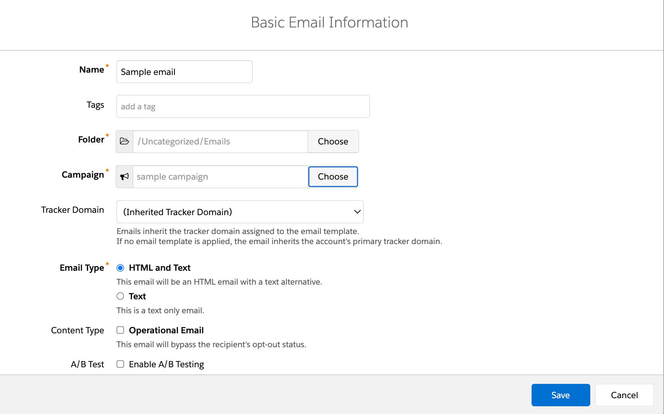Click the sample campaign input field

click(x=220, y=176)
